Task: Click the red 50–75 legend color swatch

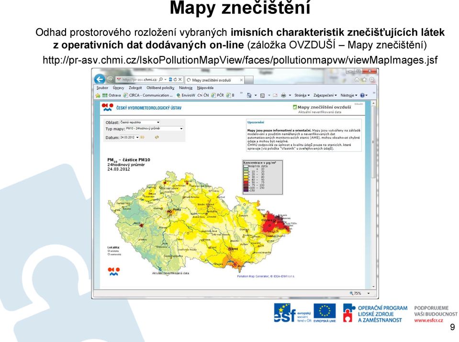Action: click(x=246, y=183)
